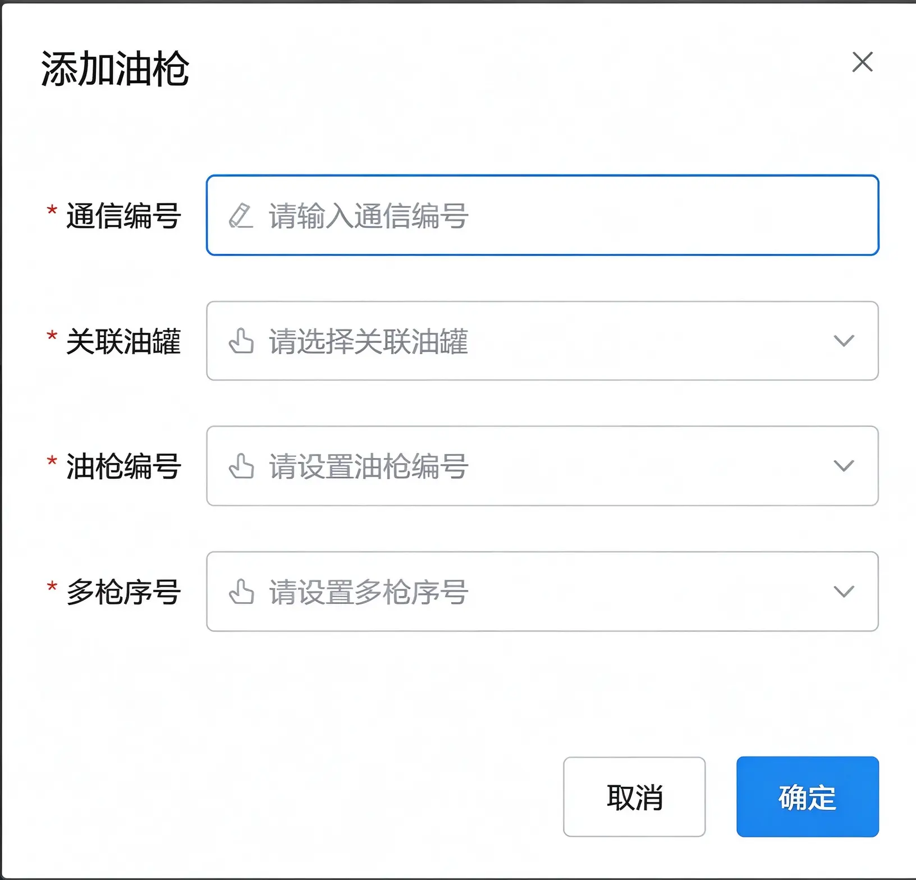Expand the 关联油罐 dropdown arrow
Screen dimensions: 916x880
(x=844, y=341)
